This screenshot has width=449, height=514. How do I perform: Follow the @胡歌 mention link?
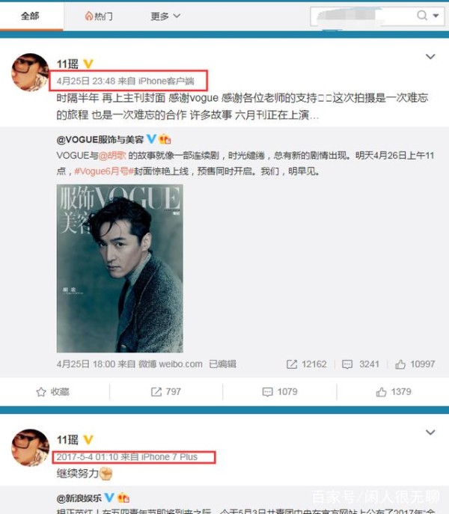coord(112,156)
